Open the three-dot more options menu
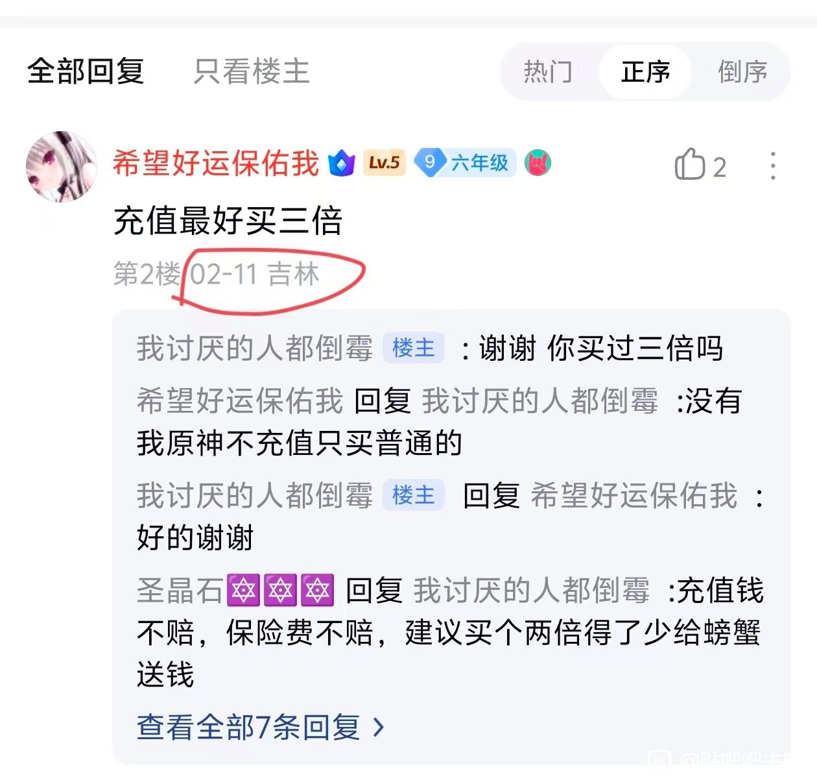 click(773, 166)
